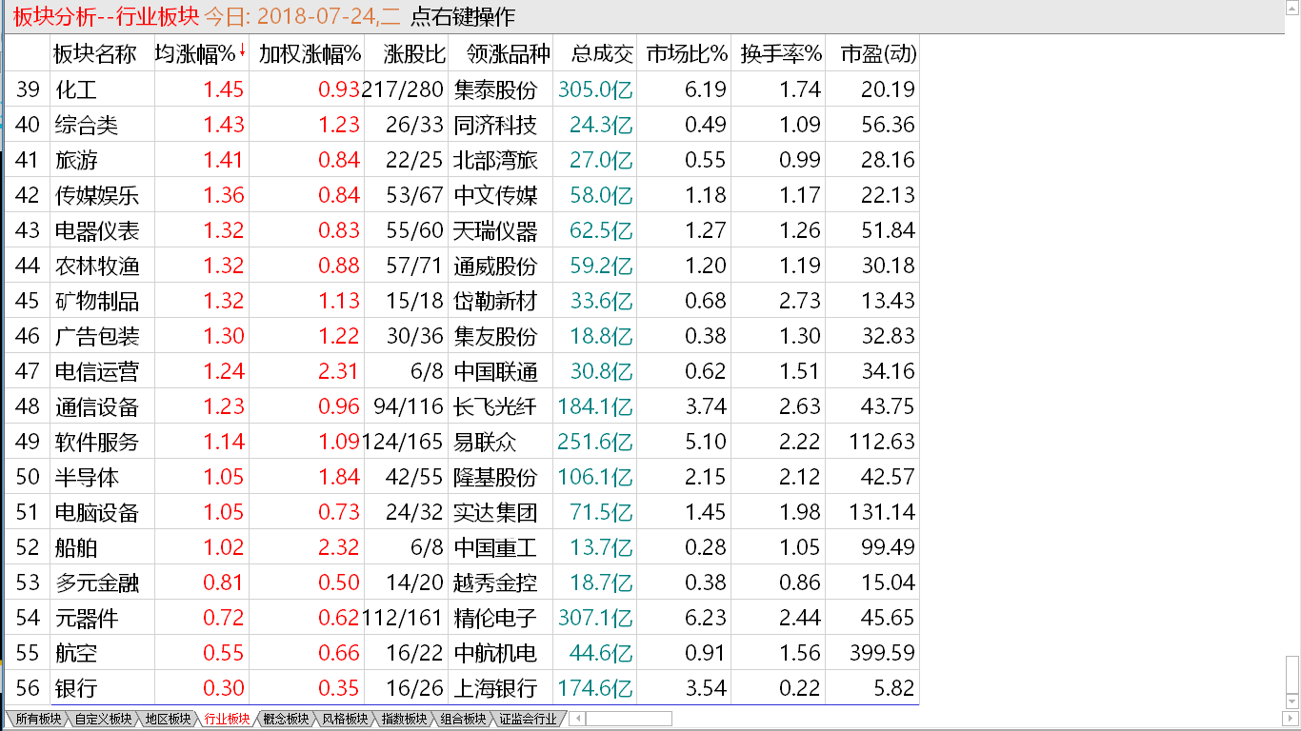Click advance ratio 217/280
Screen dimensions: 1301x731
coord(404,89)
